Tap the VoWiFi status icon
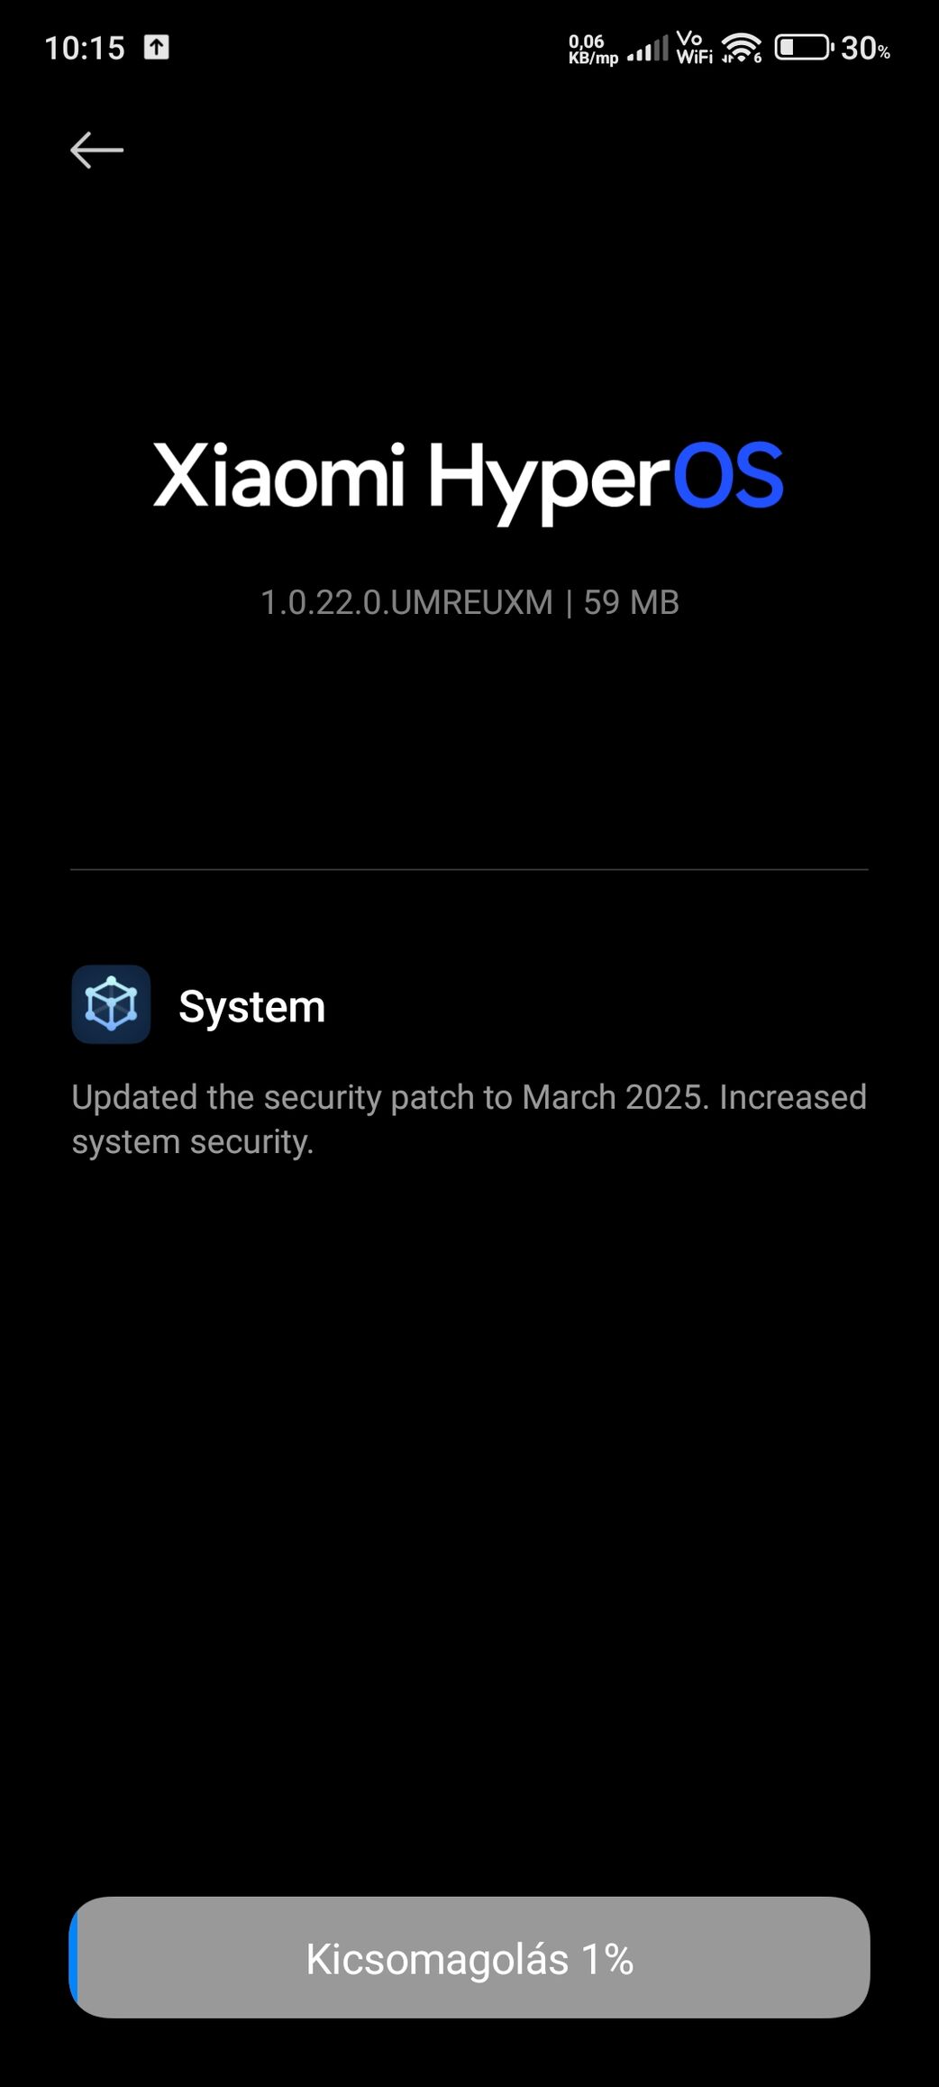This screenshot has height=2087, width=939. click(x=694, y=48)
